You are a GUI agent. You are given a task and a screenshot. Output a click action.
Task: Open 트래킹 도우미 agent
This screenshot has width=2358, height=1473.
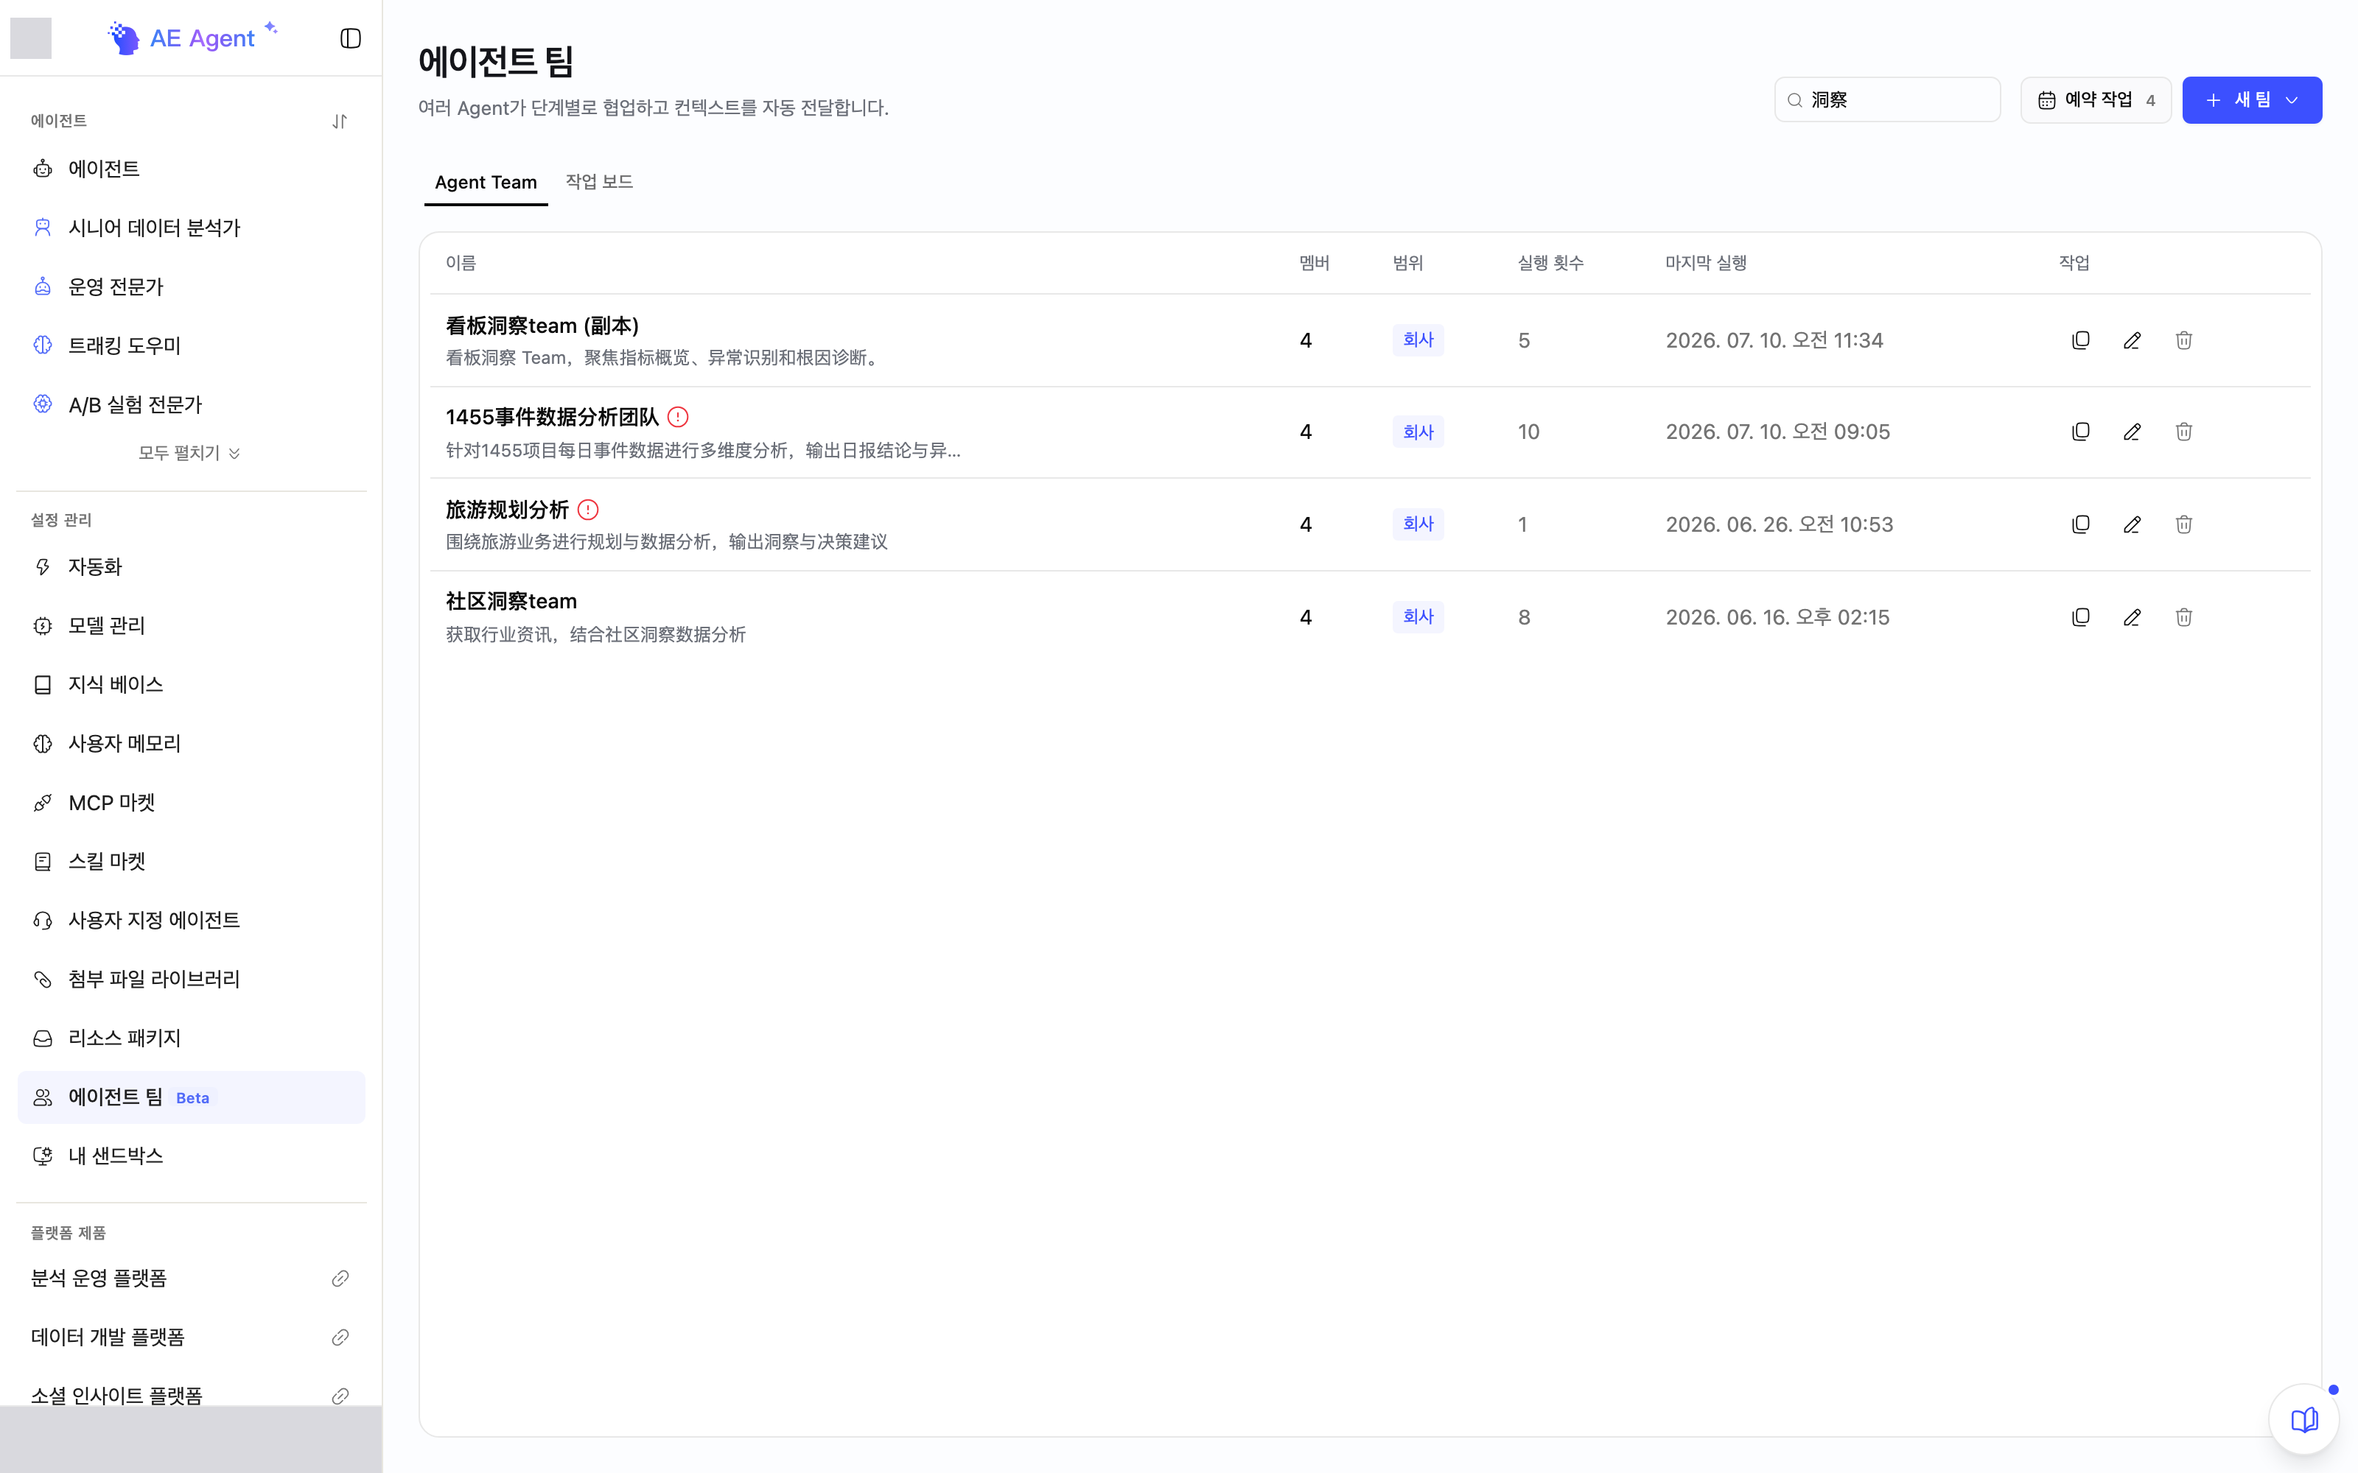[x=191, y=345]
